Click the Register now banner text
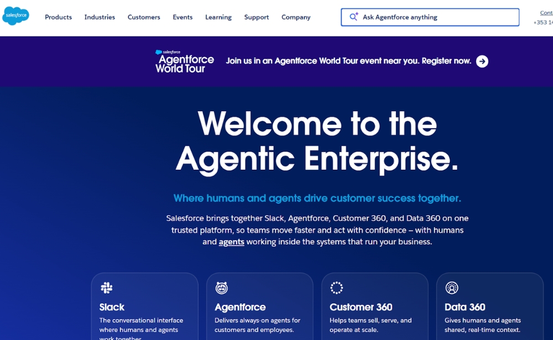 [446, 61]
